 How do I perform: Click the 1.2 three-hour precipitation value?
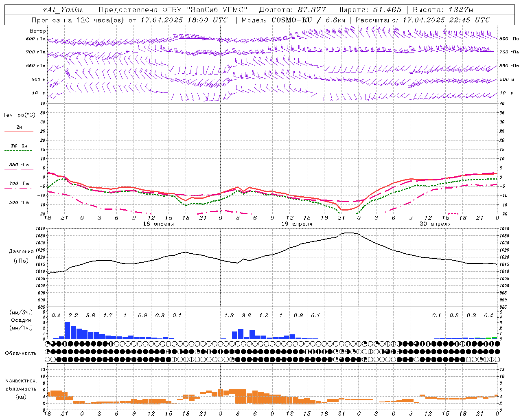264,316
